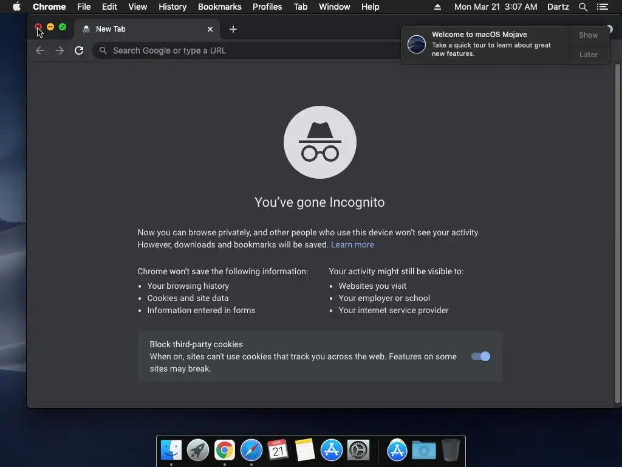The image size is (622, 467).
Task: Open Notes from the dock
Action: click(305, 450)
